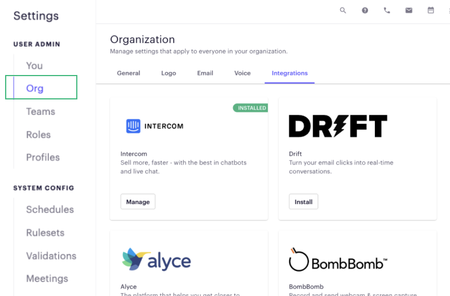Screen dimensions: 450x296
Task: Click the phone call icon
Action: (387, 10)
